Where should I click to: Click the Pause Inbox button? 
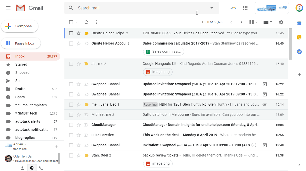tap(21, 43)
